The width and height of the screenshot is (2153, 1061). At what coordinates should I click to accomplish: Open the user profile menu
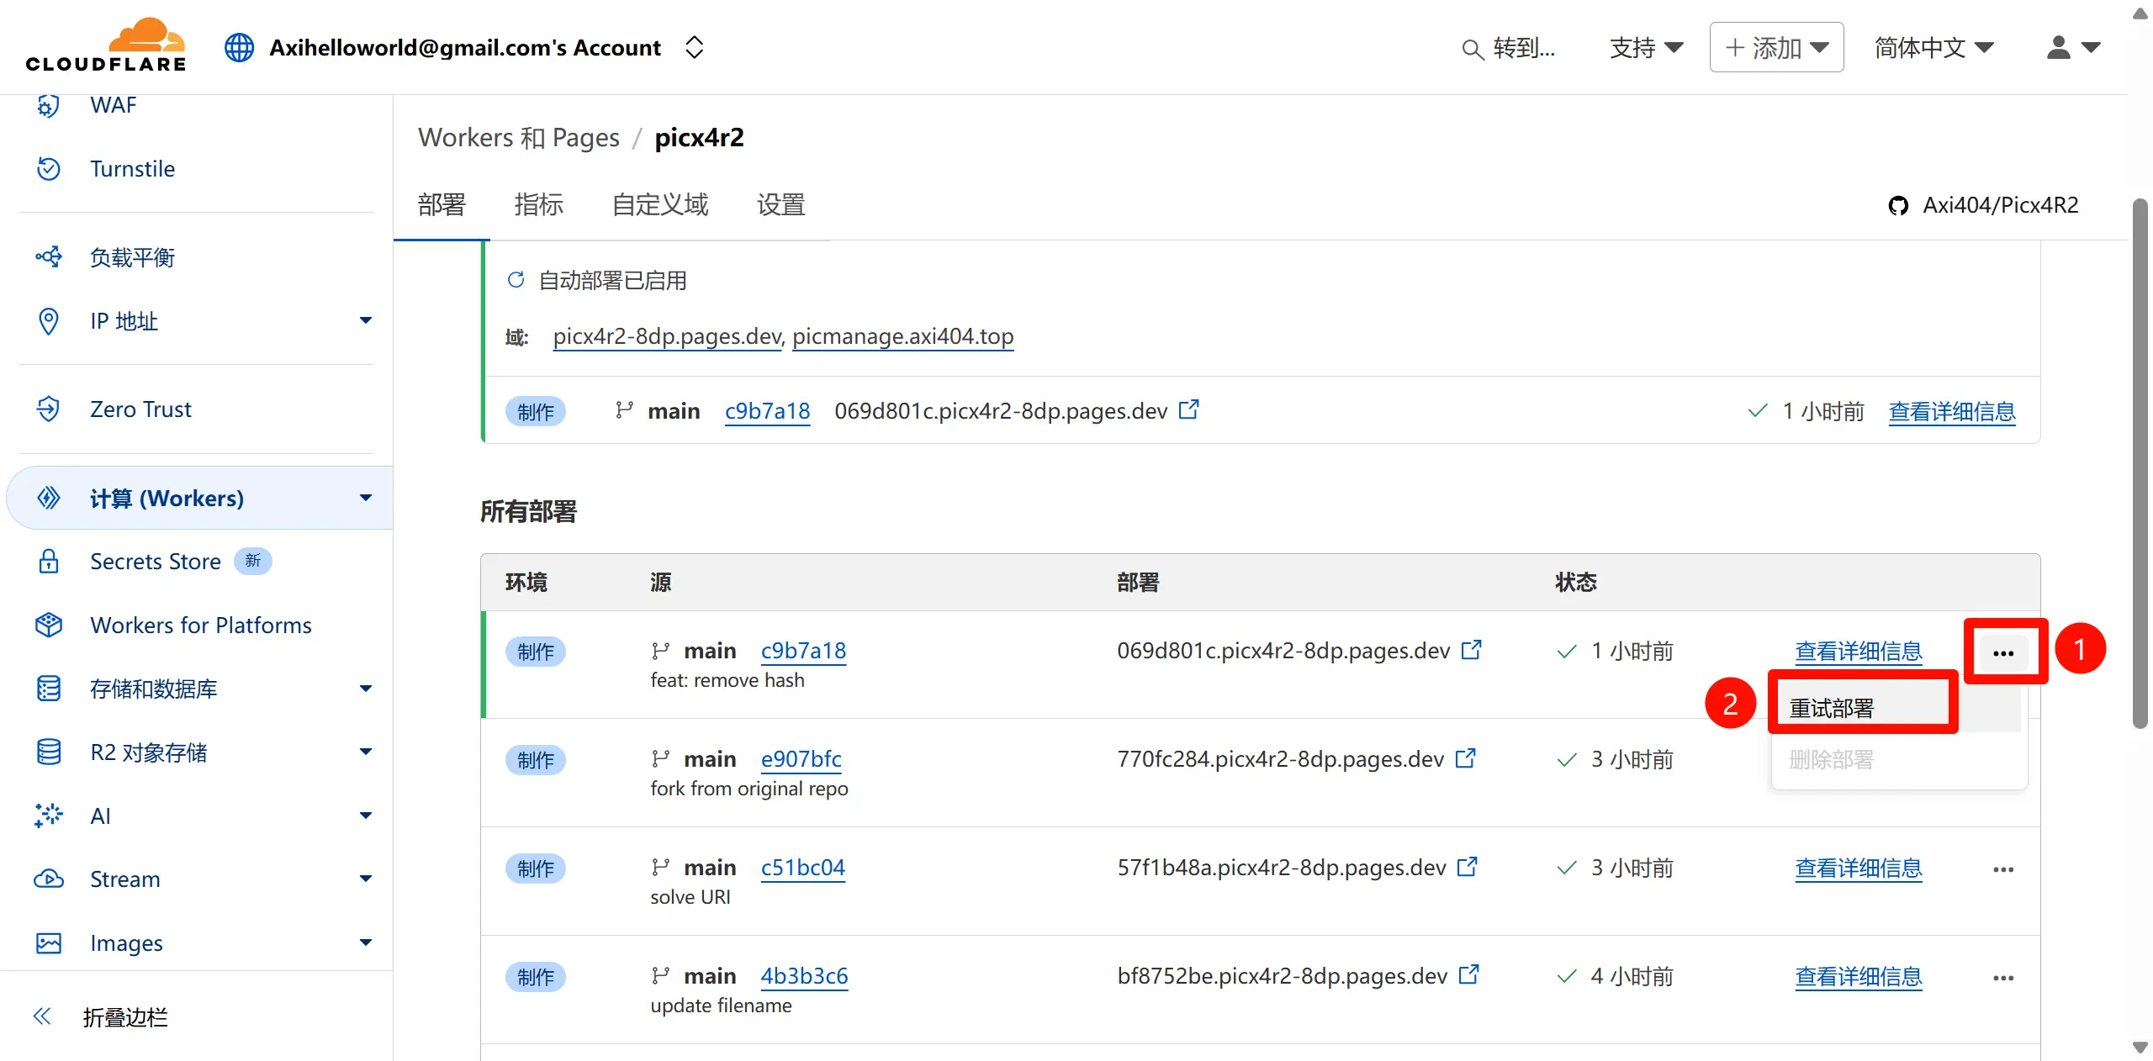(2073, 48)
